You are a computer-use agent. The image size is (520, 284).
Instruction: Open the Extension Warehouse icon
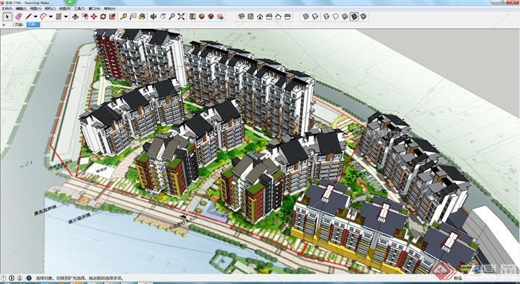point(211,16)
